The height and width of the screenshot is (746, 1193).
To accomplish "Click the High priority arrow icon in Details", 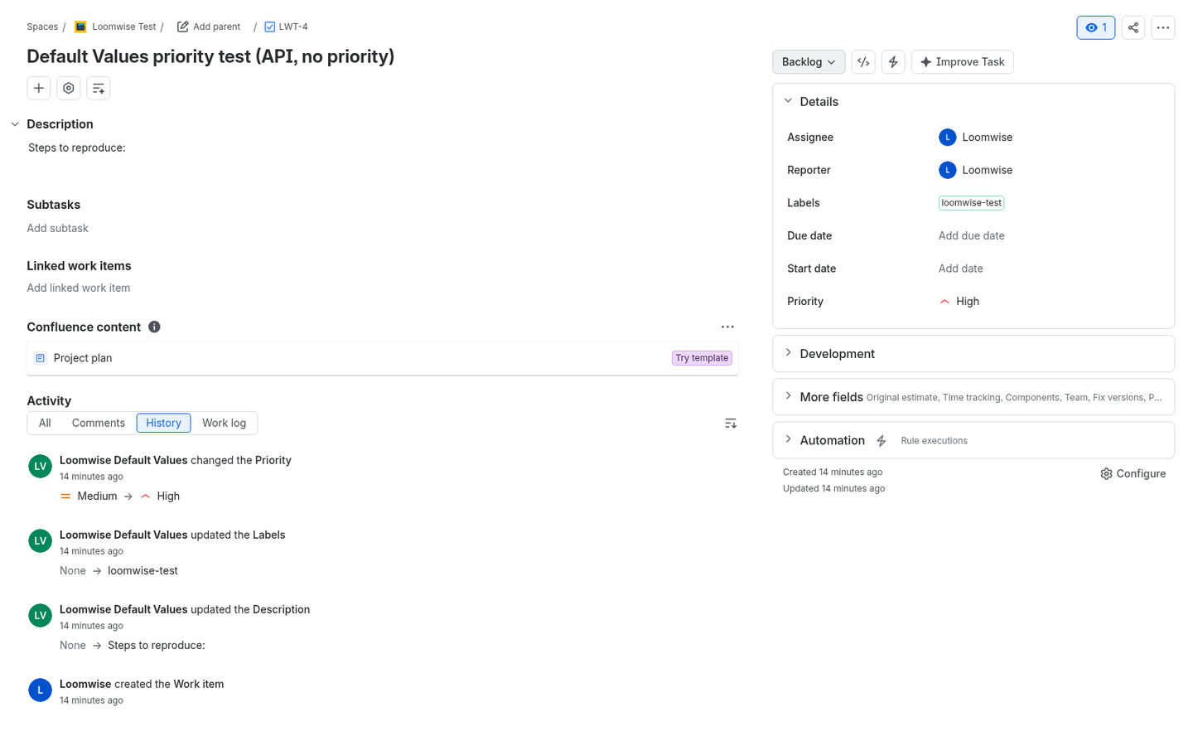I will tap(944, 302).
